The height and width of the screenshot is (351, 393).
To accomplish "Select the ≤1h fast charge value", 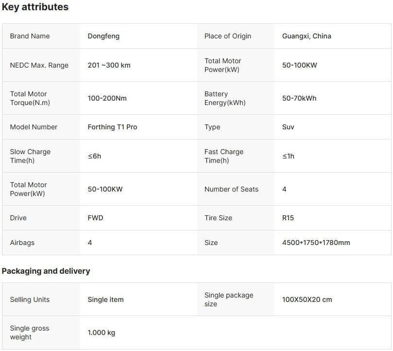I will pos(288,156).
